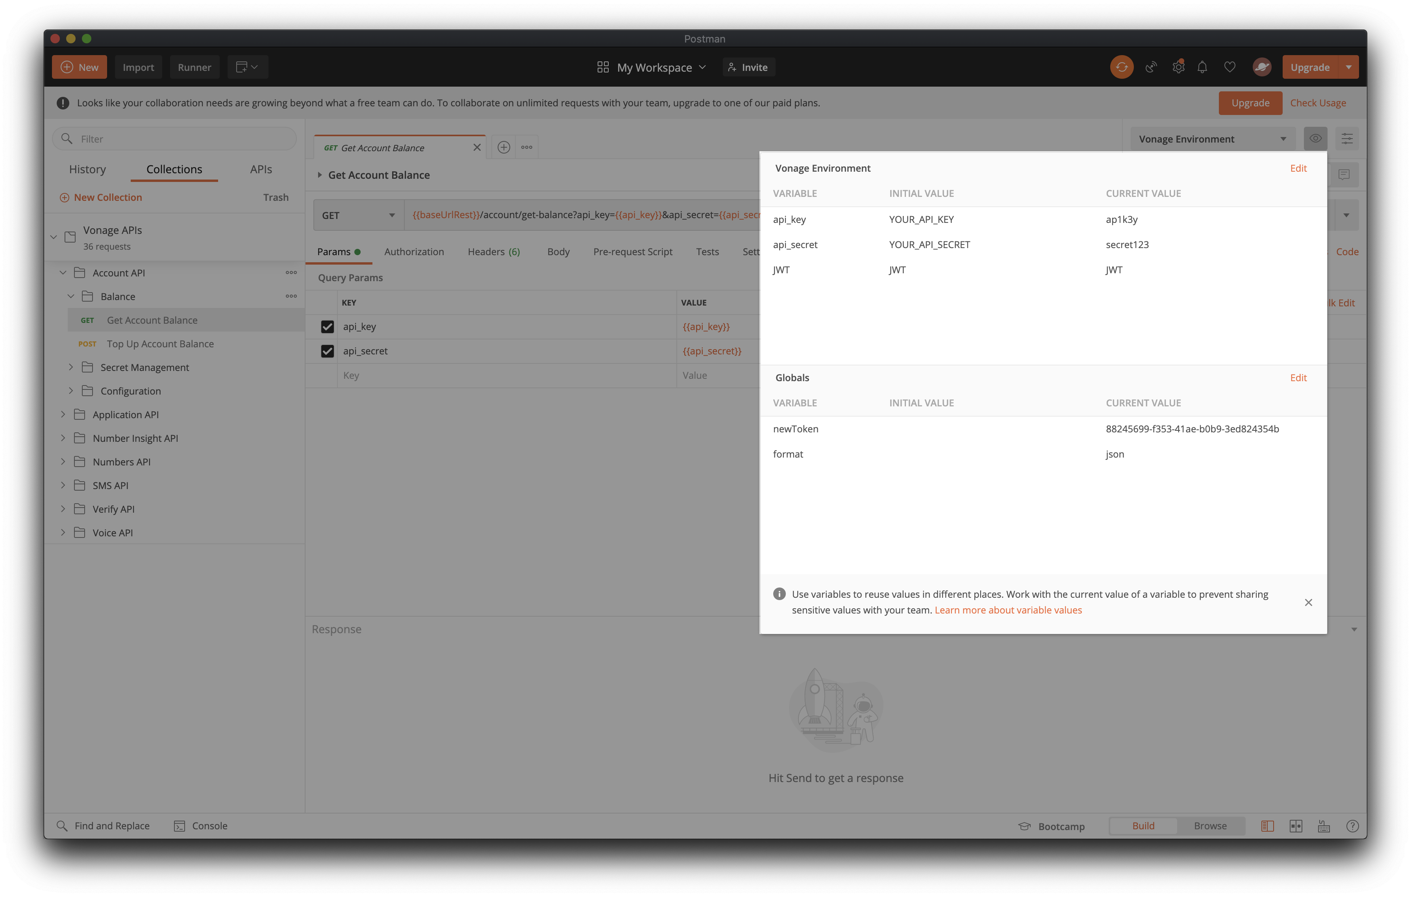1411x897 pixels.
Task: Open the manage environments icon
Action: pyautogui.click(x=1347, y=139)
